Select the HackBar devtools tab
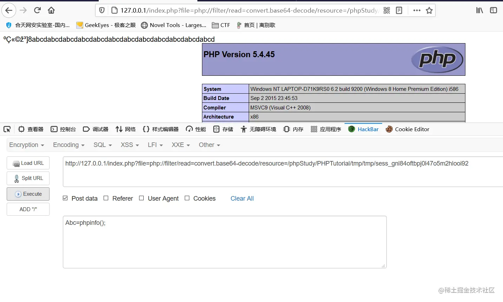Viewport: 503px width, 302px height. tap(363, 129)
